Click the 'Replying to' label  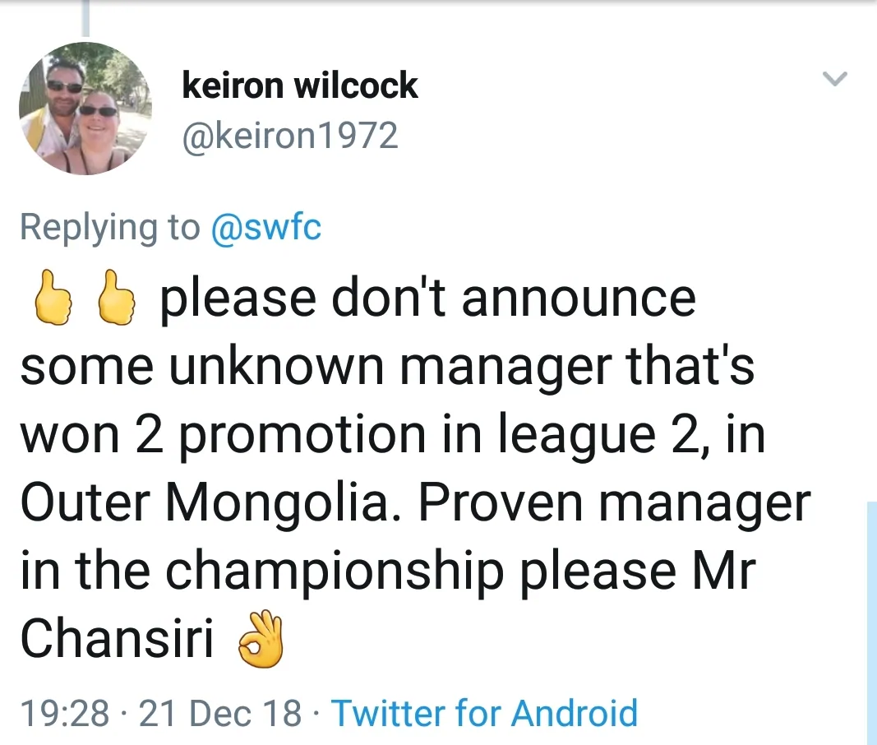click(109, 228)
